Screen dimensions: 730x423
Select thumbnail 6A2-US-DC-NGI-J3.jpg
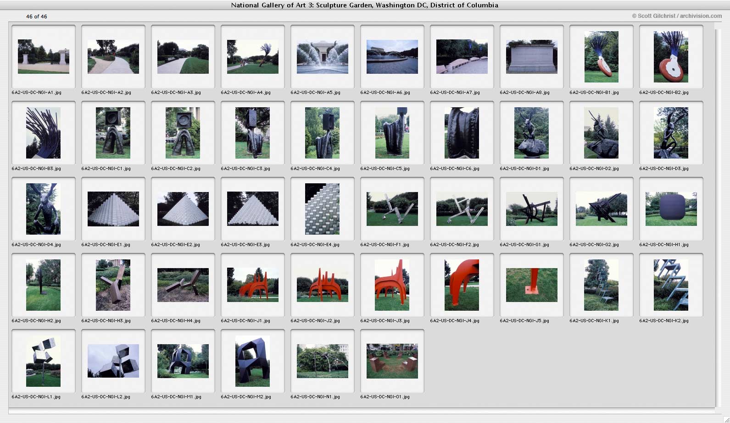[392, 285]
